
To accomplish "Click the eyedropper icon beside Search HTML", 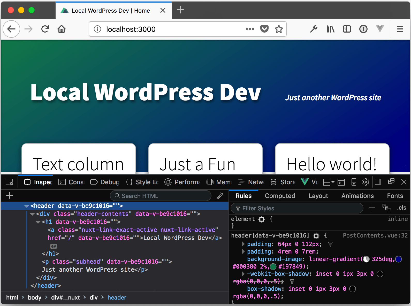I will pyautogui.click(x=220, y=196).
